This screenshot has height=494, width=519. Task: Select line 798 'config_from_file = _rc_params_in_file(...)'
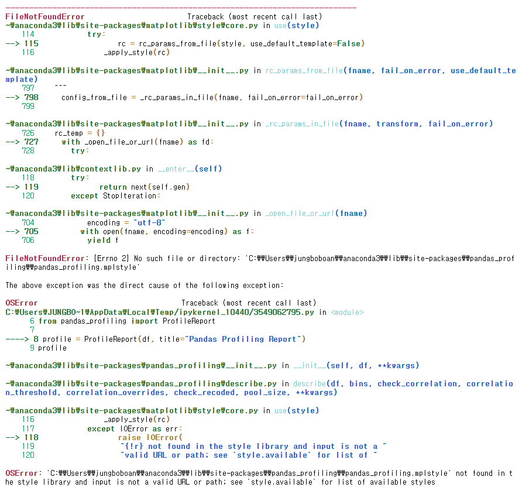[x=212, y=97]
